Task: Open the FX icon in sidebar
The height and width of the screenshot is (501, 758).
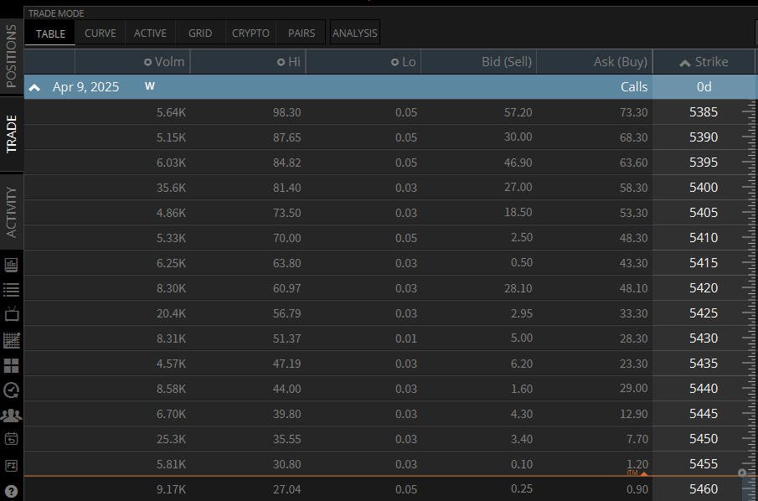Action: pyautogui.click(x=11, y=466)
